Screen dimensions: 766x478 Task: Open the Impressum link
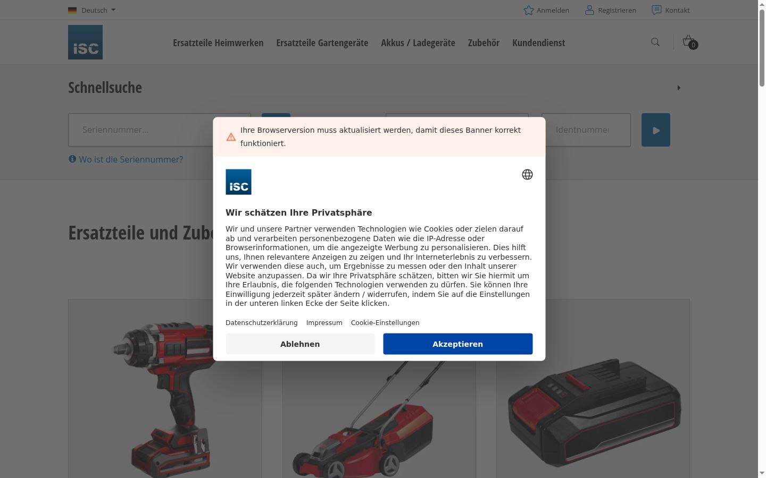324,322
